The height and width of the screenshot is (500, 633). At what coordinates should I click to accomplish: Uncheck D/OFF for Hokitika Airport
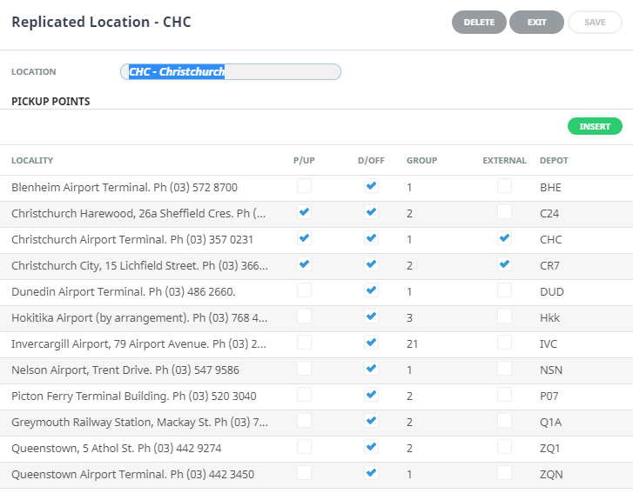coord(372,317)
